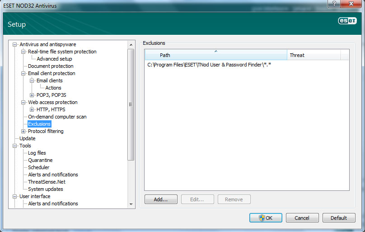The image size is (365, 232).
Task: Select HTTP, HTTPS tree item
Action: (51, 109)
